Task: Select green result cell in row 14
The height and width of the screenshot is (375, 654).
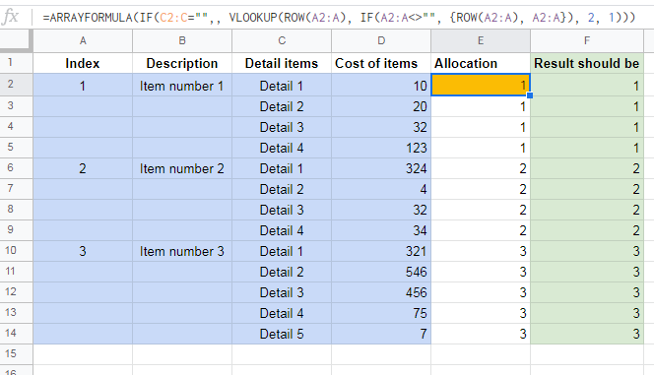Action: click(587, 334)
